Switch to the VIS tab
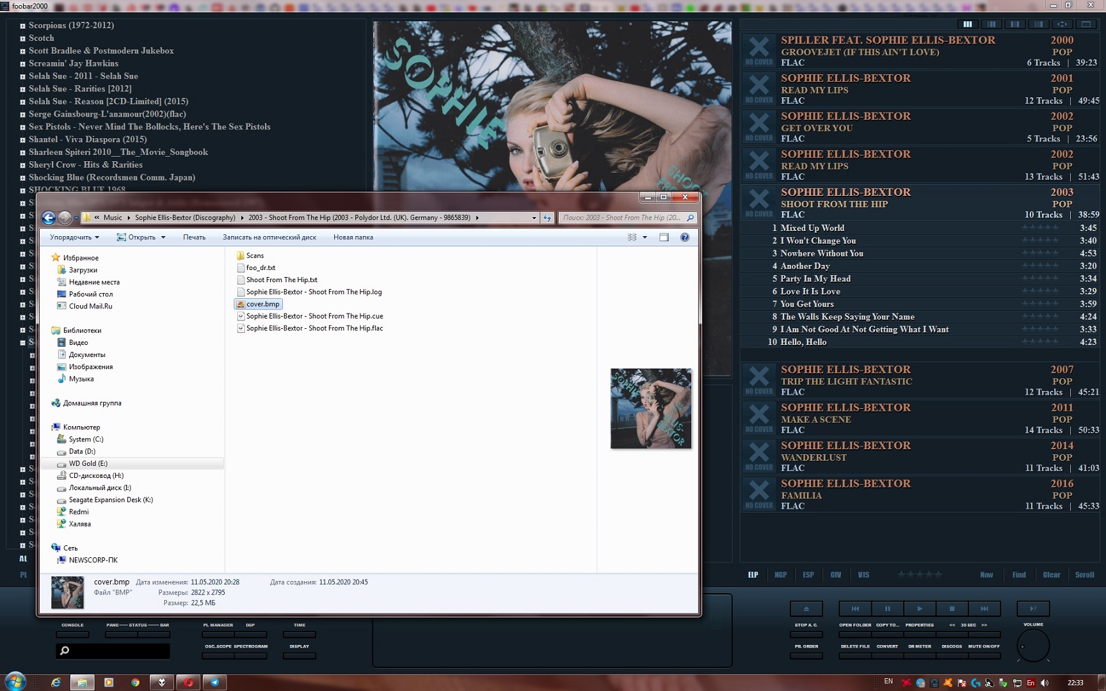The width and height of the screenshot is (1106, 691). point(863,575)
